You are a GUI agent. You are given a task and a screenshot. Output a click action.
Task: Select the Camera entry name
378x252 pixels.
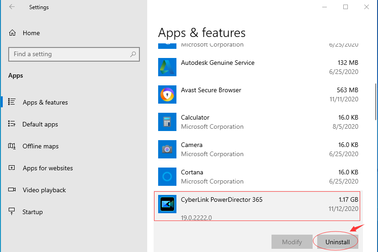pos(192,145)
